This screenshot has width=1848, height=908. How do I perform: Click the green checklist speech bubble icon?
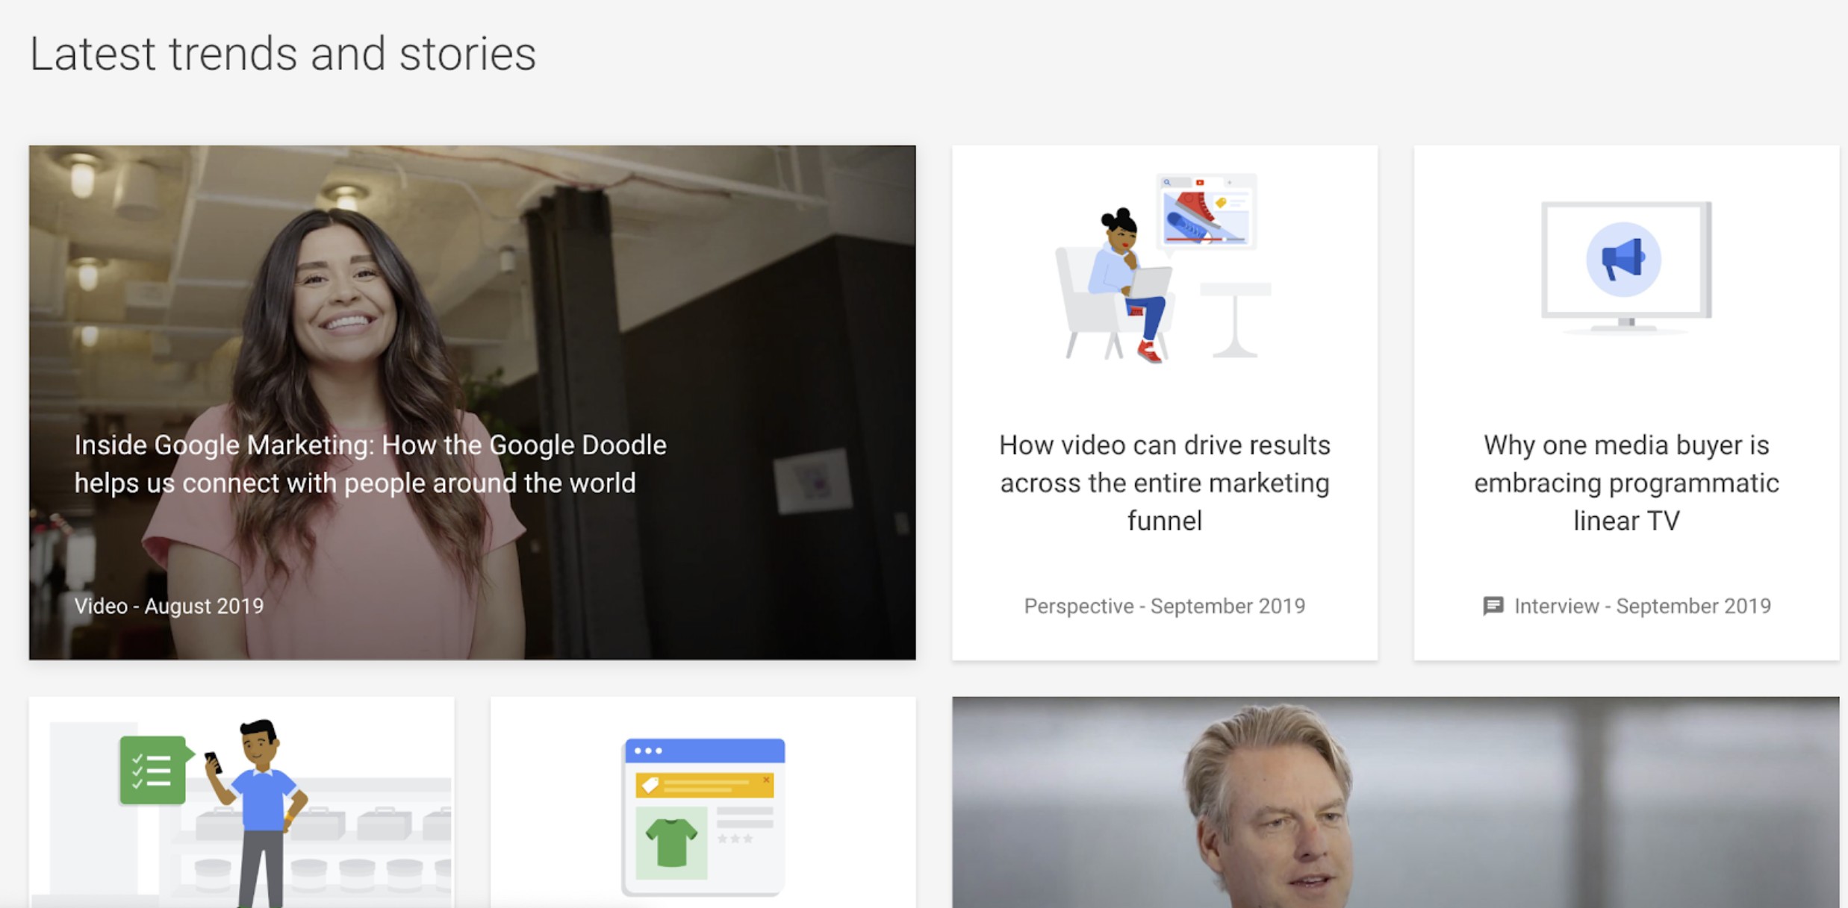[155, 770]
